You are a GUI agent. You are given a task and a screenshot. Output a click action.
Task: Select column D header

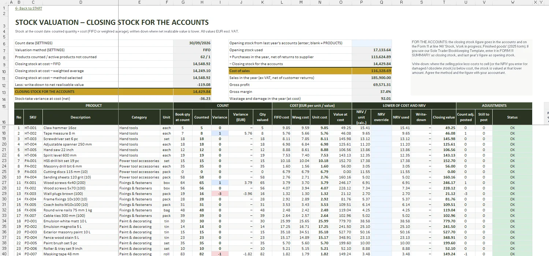(x=81, y=2)
